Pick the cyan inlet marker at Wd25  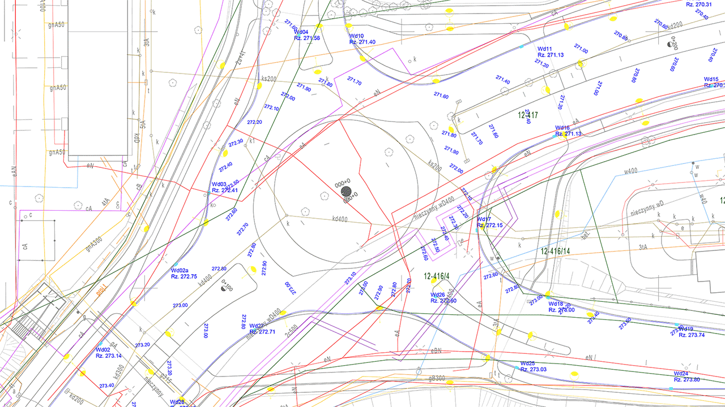517,369
